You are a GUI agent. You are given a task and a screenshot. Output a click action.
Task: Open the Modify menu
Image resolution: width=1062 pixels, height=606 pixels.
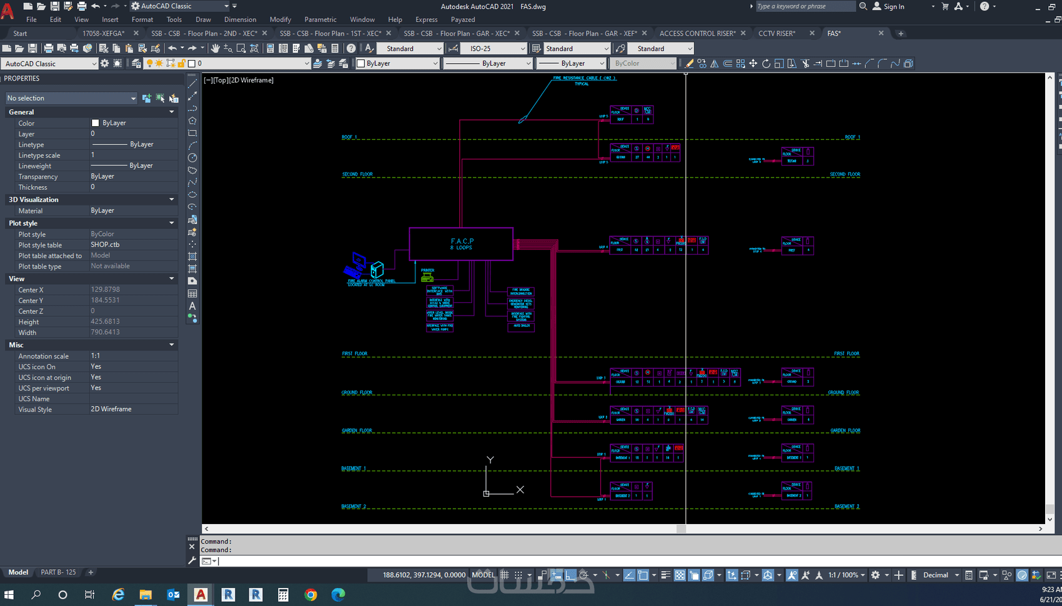coord(280,19)
